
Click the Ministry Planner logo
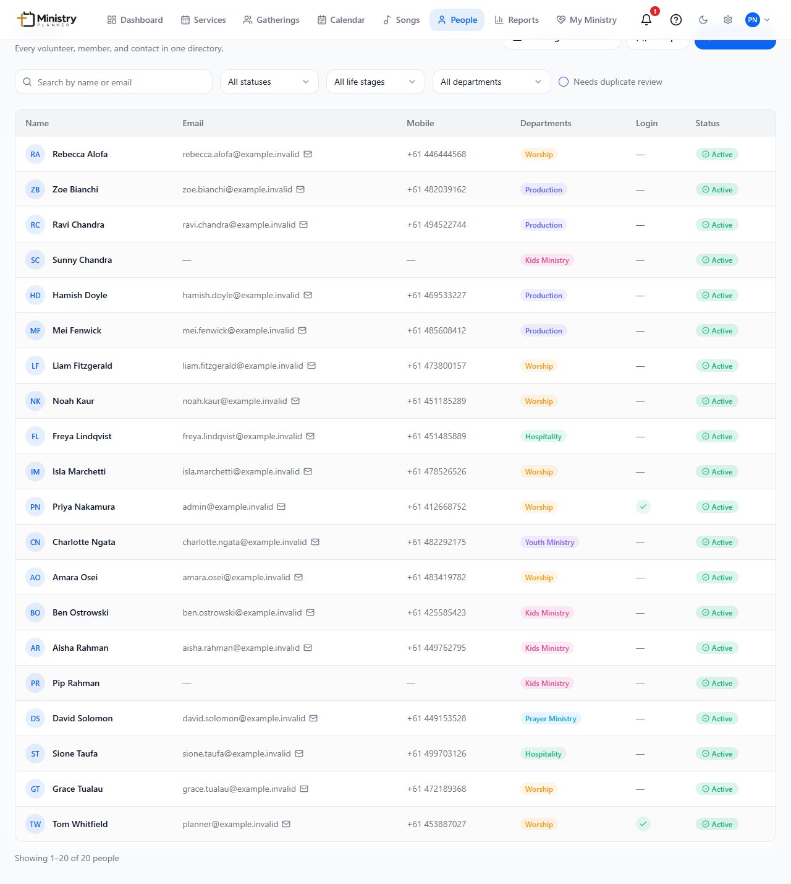coord(47,20)
